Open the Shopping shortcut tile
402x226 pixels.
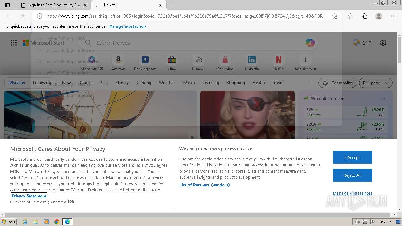point(225,63)
